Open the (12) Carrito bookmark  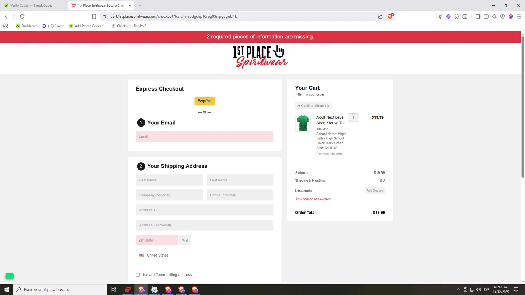[x=53, y=26]
